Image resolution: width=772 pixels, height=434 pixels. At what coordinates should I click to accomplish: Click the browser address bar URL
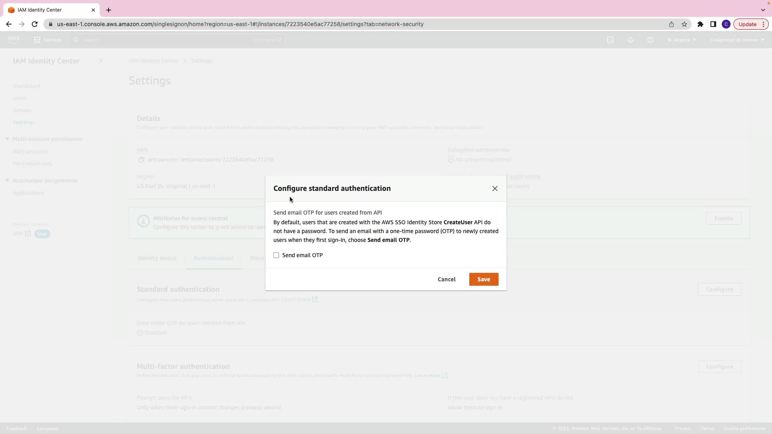tap(240, 24)
